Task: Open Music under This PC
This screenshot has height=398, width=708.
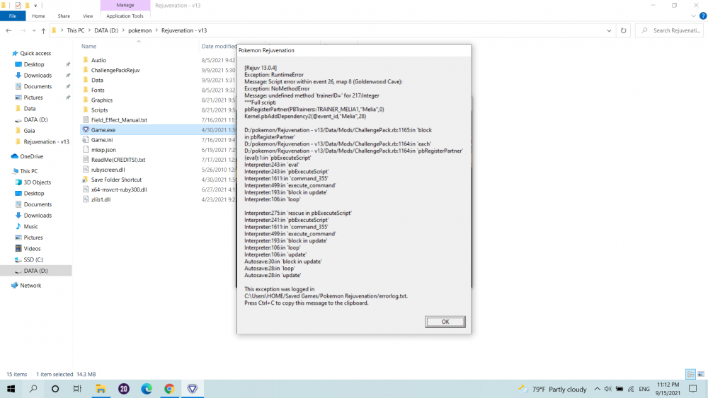Action: coord(30,226)
